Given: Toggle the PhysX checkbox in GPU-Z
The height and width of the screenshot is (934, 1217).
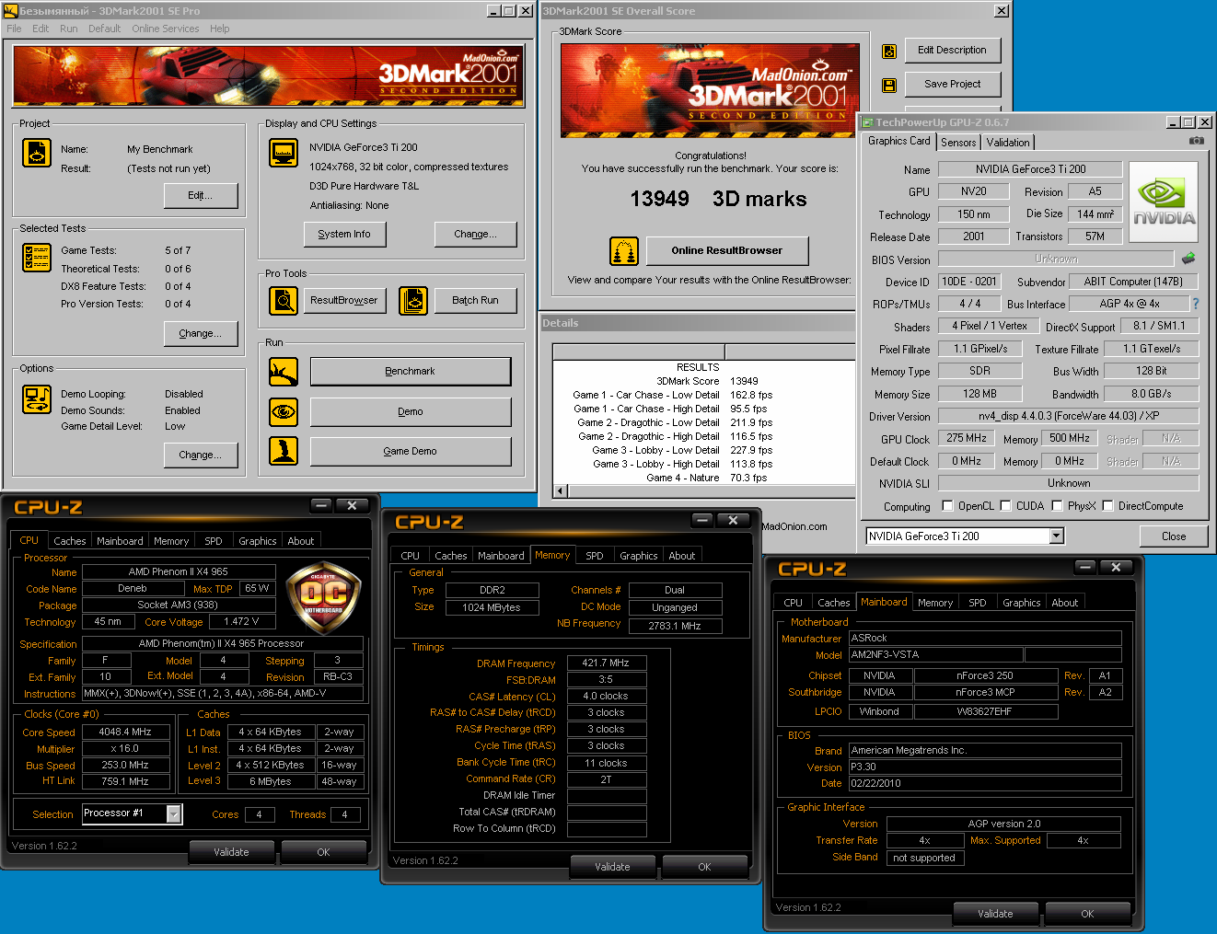Looking at the screenshot, I should pos(1058,505).
